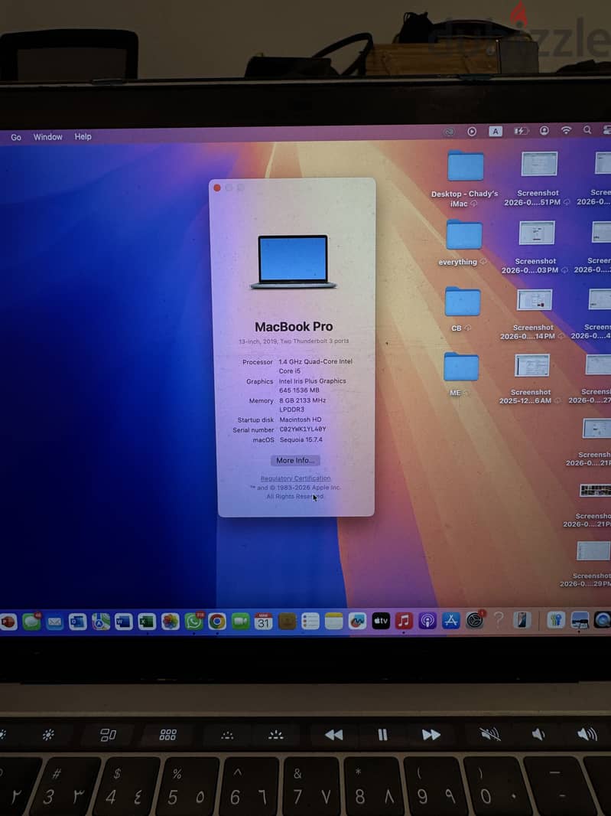Open Reminders from the Dock

pos(310,621)
